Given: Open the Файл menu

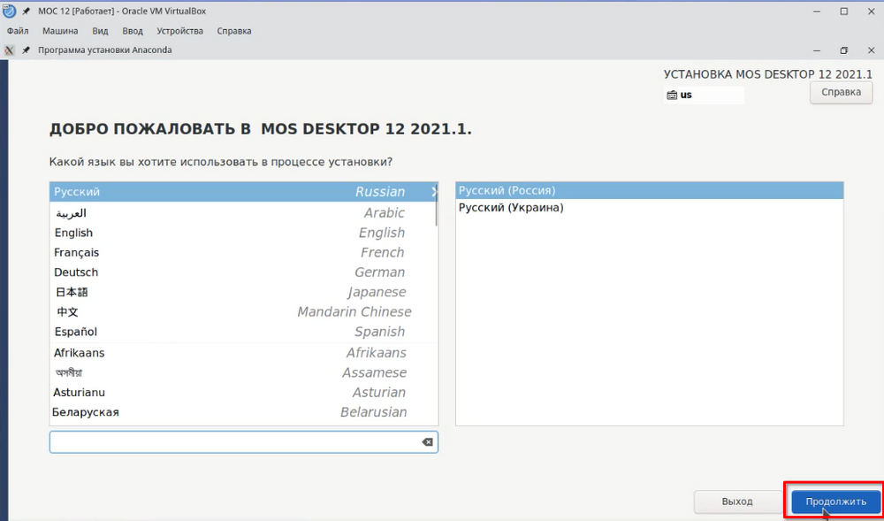Looking at the screenshot, I should (18, 31).
